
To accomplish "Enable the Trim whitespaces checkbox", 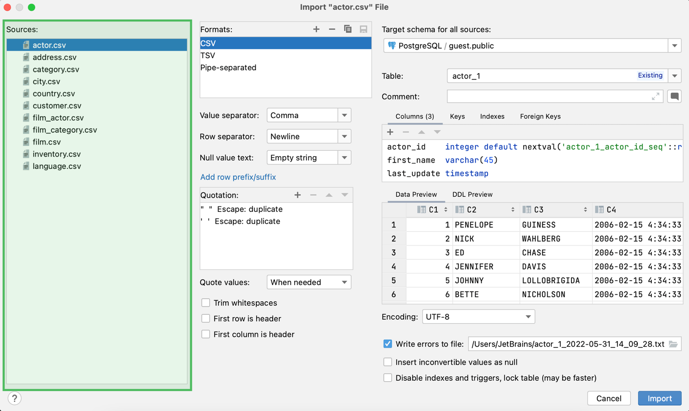I will (205, 303).
